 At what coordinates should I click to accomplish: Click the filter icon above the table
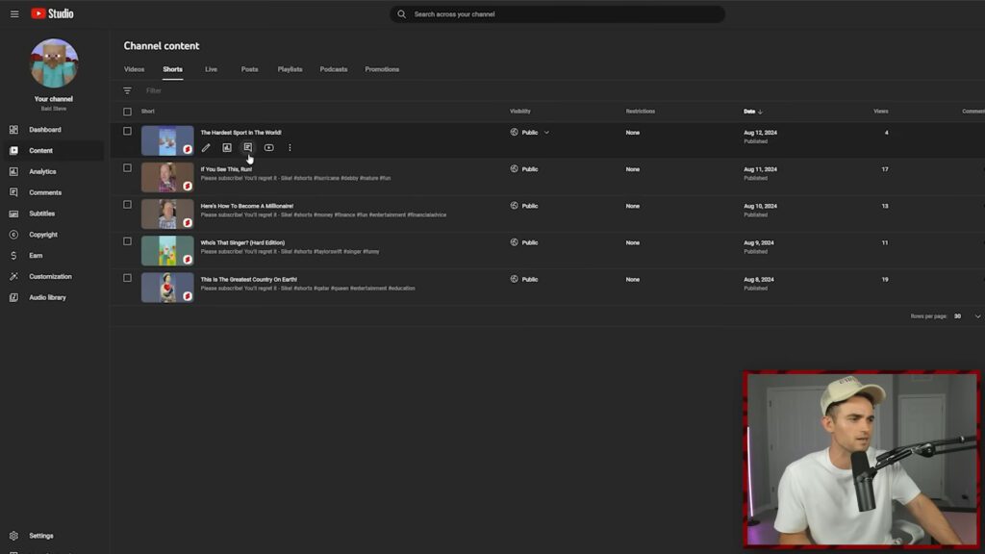coord(127,90)
